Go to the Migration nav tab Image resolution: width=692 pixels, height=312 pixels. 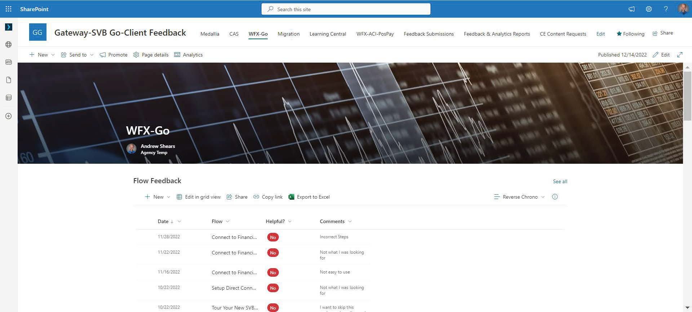click(x=289, y=34)
